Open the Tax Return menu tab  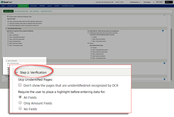pyautogui.click(x=34, y=5)
